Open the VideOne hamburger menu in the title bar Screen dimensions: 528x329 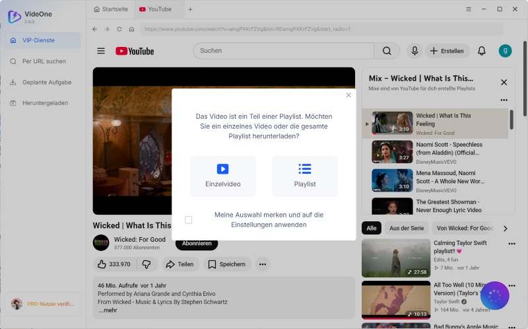pyautogui.click(x=469, y=9)
